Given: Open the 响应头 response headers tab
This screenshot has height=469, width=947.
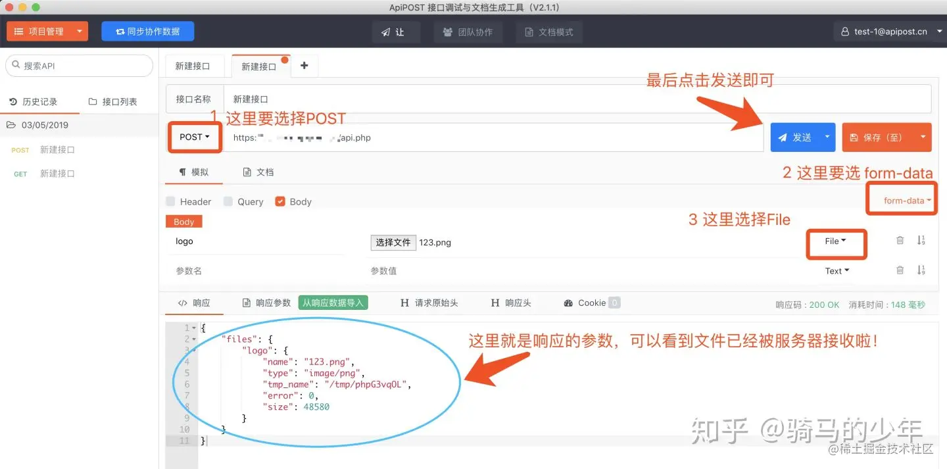Looking at the screenshot, I should (x=511, y=303).
